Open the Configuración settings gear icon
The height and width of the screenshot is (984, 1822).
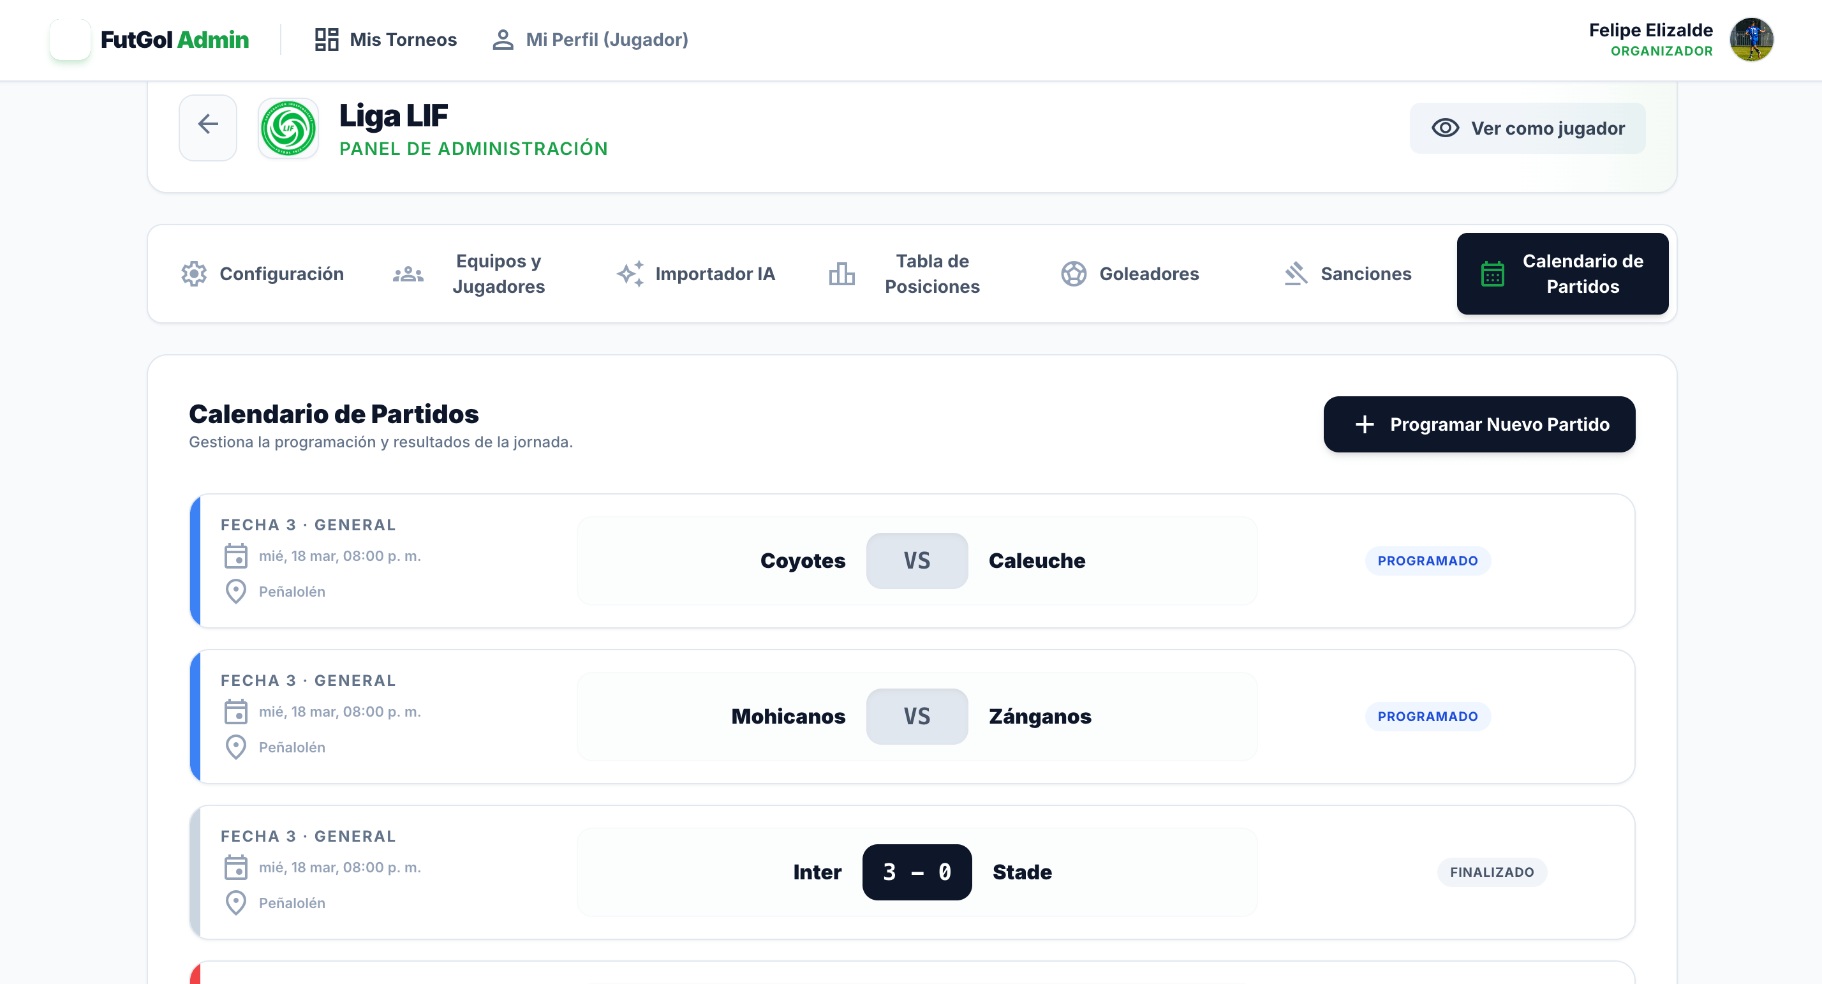coord(193,274)
